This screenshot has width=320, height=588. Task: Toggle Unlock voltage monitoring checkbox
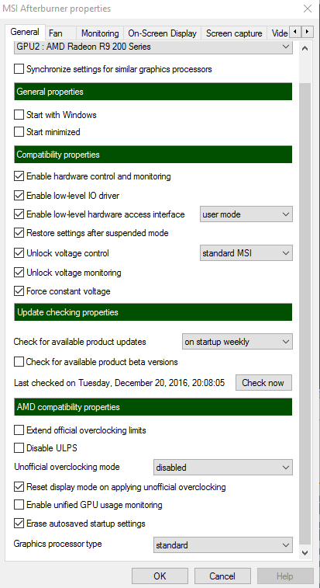click(19, 273)
